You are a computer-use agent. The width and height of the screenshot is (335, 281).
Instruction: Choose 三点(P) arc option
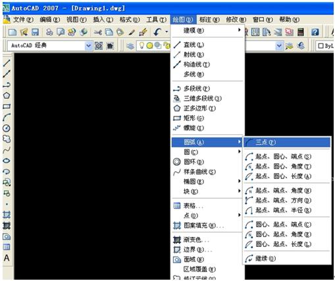tap(287, 142)
